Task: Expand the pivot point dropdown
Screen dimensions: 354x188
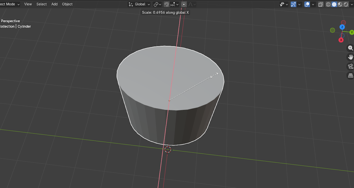Action: (157, 4)
